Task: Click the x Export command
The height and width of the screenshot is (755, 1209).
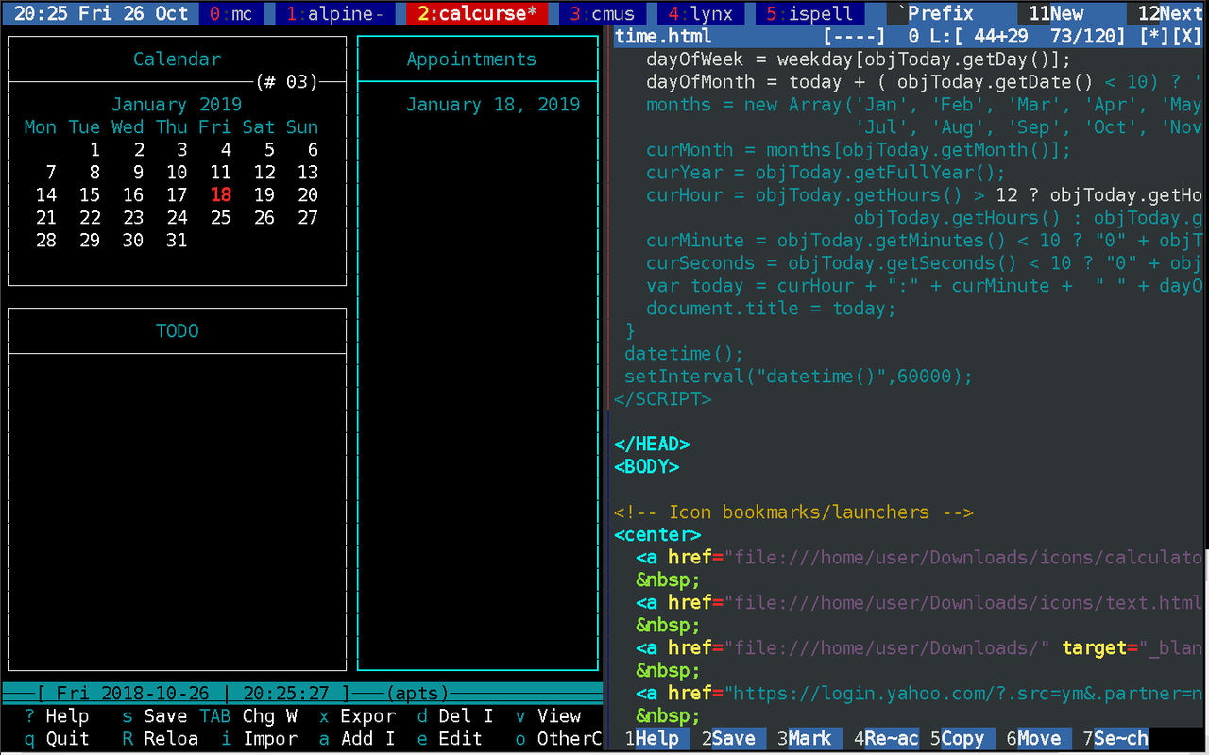Action: click(357, 715)
